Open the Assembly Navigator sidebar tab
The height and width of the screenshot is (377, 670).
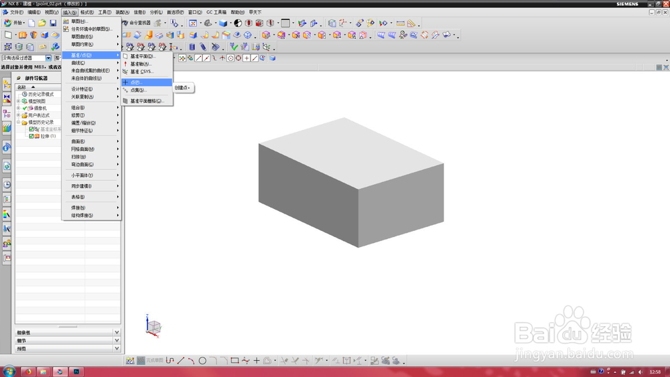point(7,84)
